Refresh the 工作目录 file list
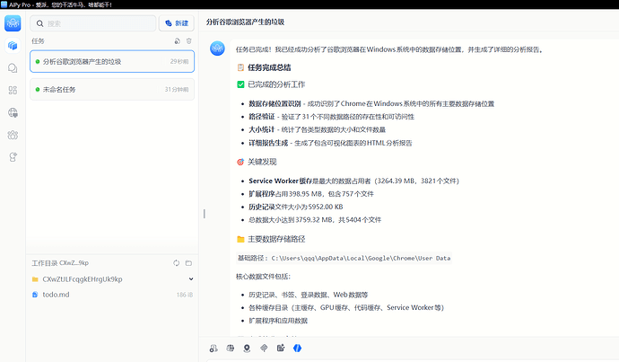 click(177, 263)
